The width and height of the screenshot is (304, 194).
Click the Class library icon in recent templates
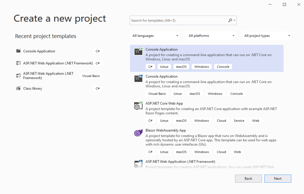click(x=18, y=88)
